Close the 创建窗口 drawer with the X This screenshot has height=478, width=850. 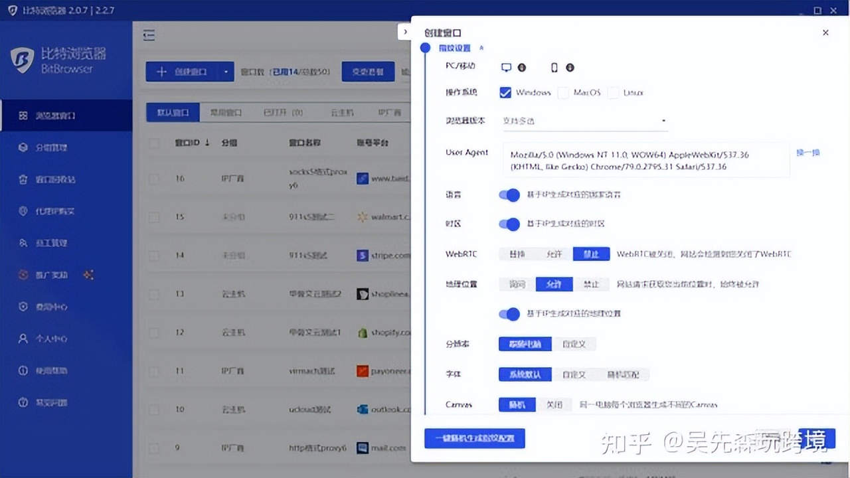pyautogui.click(x=825, y=33)
